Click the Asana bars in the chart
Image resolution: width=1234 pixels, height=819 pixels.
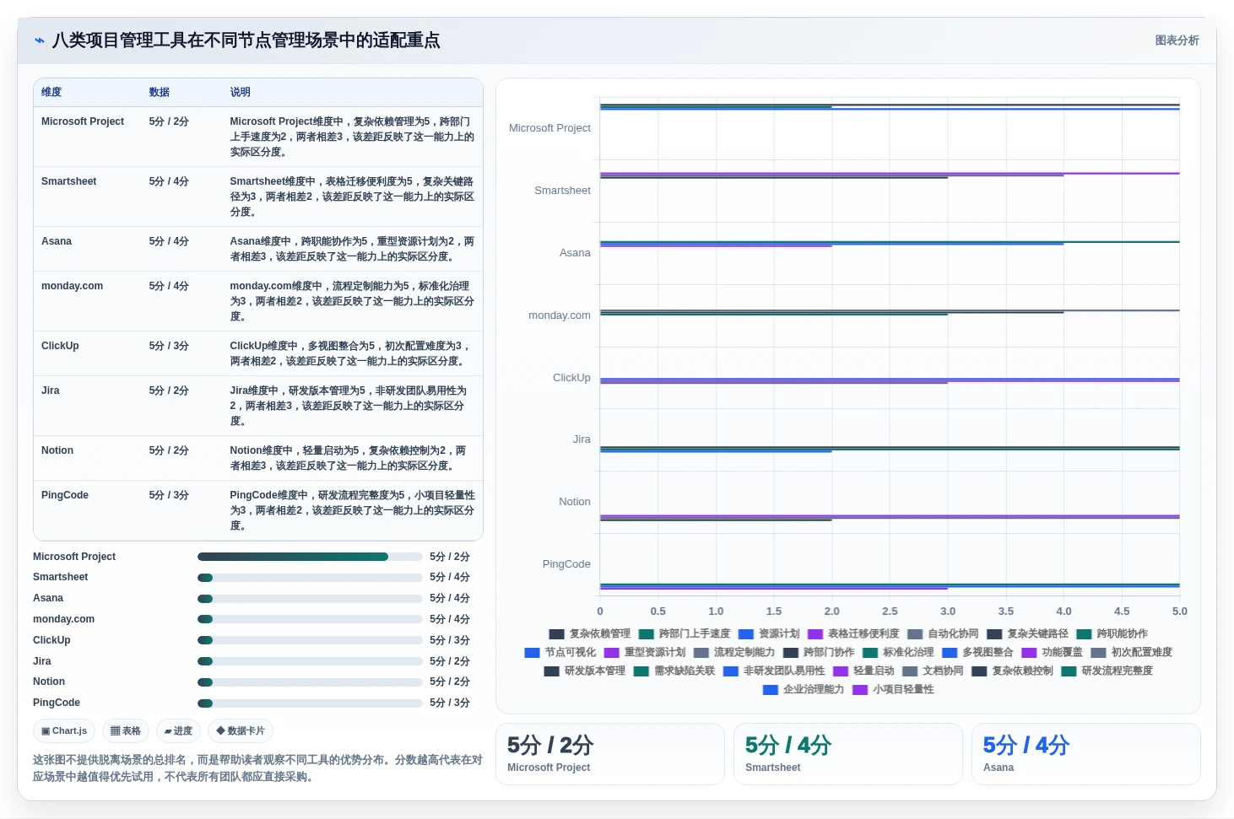(x=890, y=244)
